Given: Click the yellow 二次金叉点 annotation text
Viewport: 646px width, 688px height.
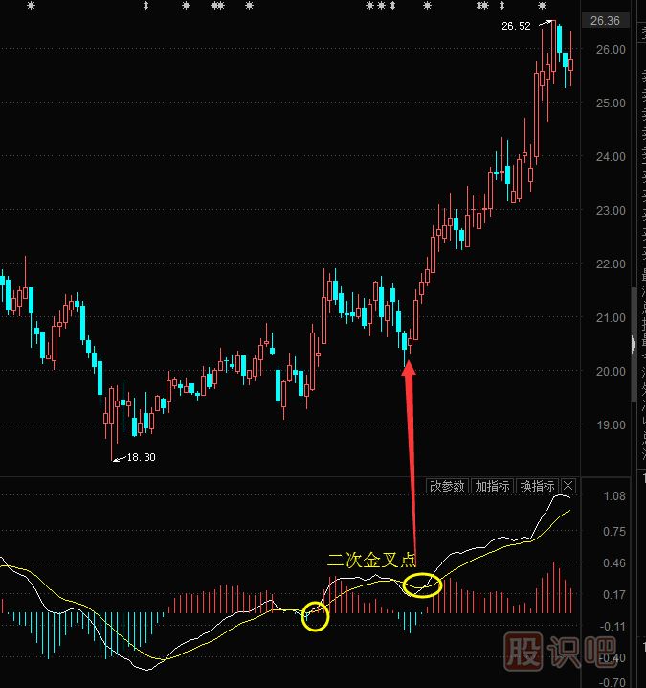Looking at the screenshot, I should point(371,560).
